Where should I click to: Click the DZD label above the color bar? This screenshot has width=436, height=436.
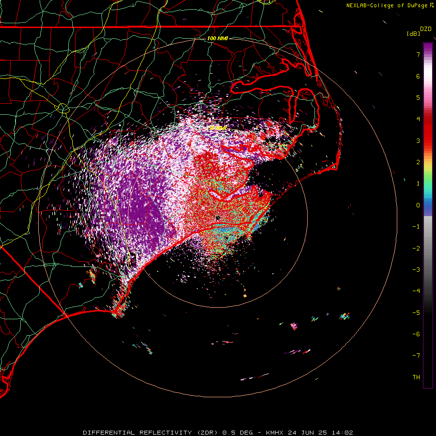[x=425, y=29]
